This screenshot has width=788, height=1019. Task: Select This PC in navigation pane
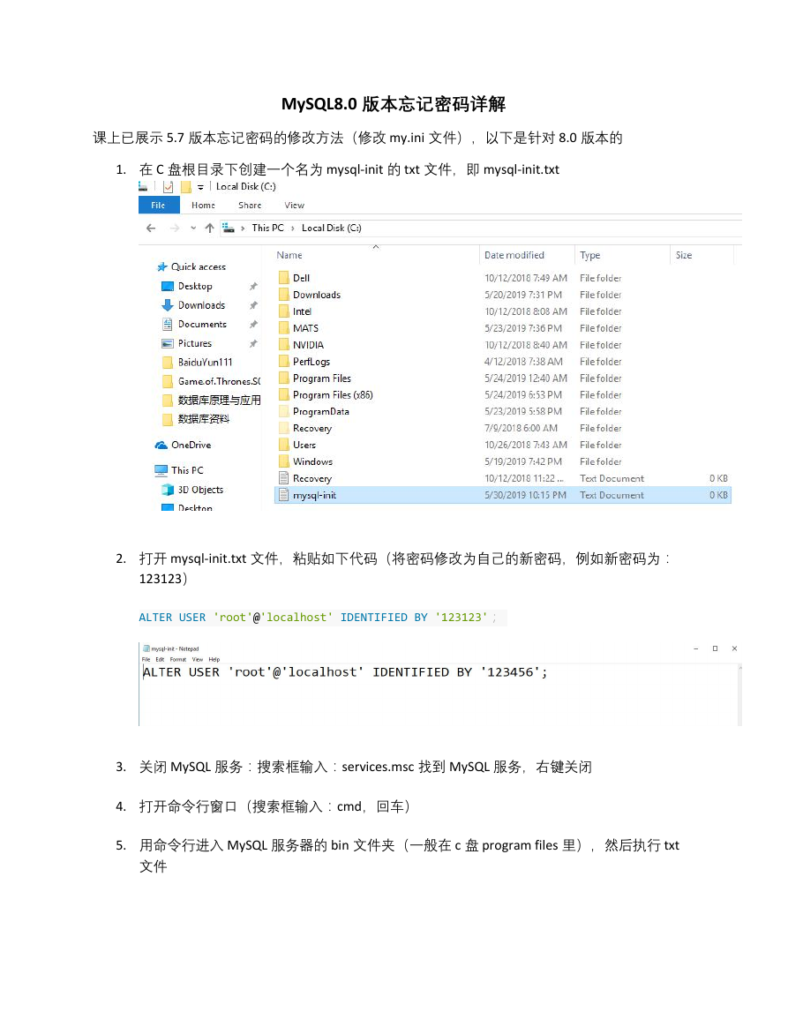[179, 470]
